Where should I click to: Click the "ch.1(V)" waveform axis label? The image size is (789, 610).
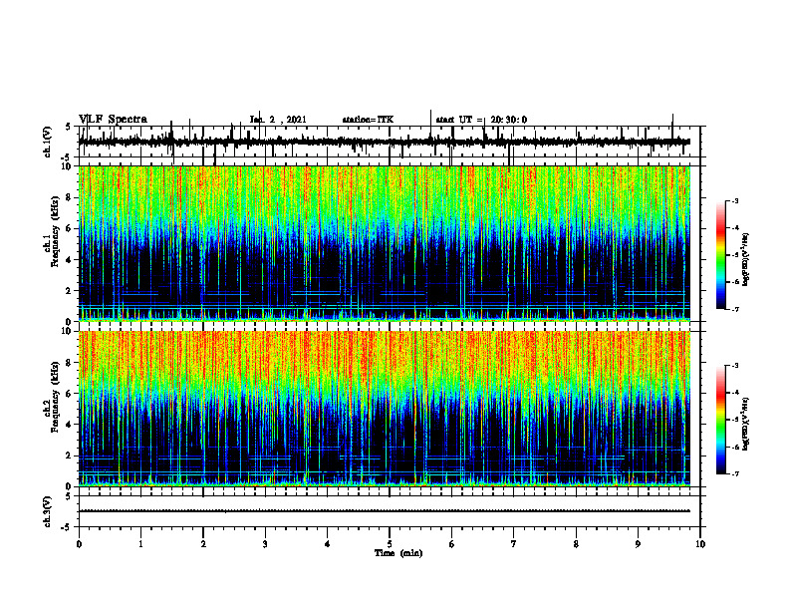47,142
